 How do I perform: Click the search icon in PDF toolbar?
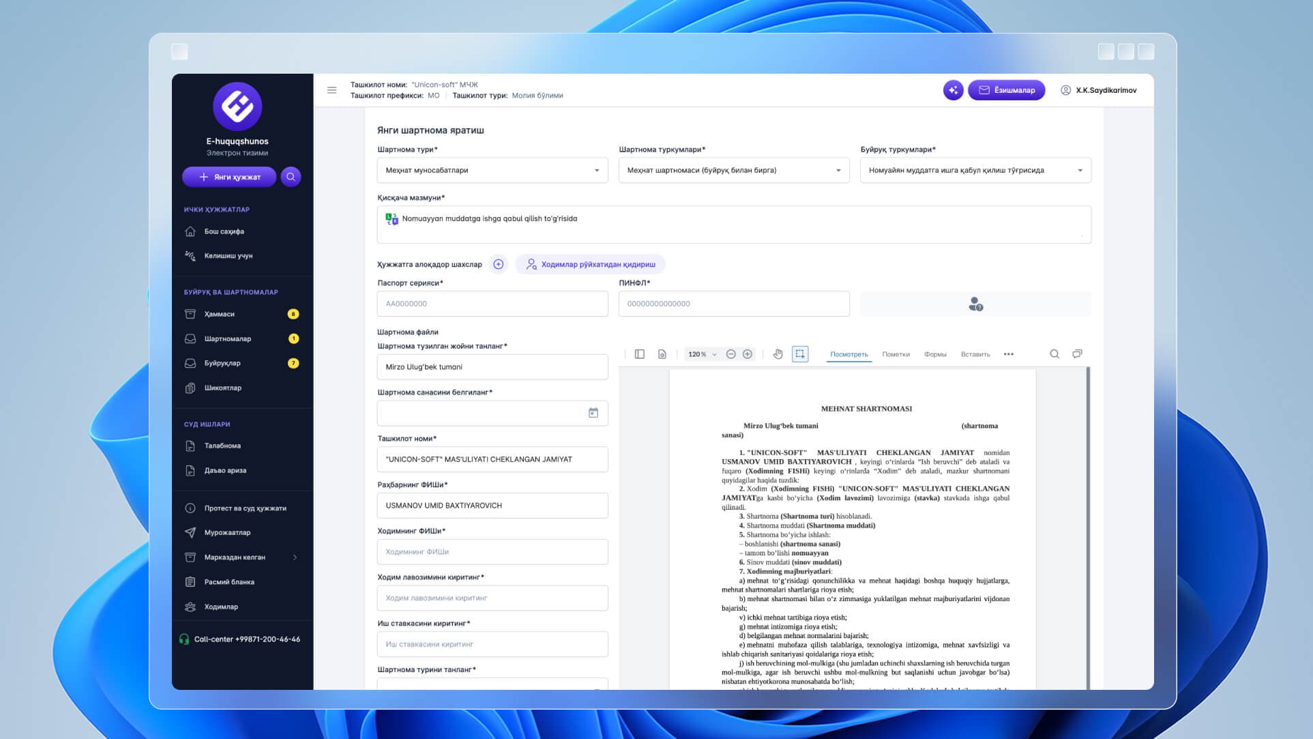[1054, 354]
